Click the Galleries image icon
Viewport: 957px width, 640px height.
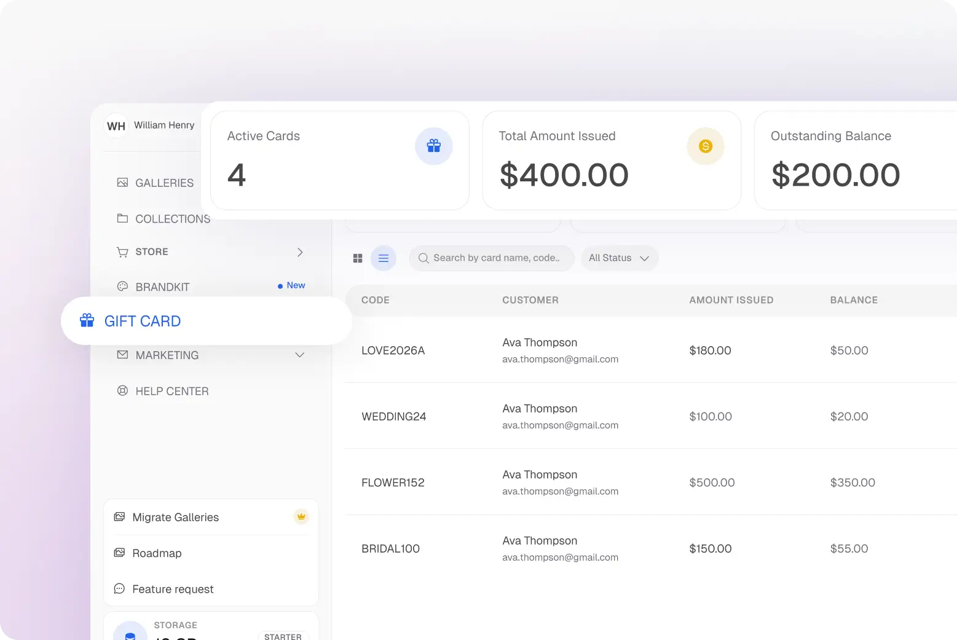tap(122, 183)
